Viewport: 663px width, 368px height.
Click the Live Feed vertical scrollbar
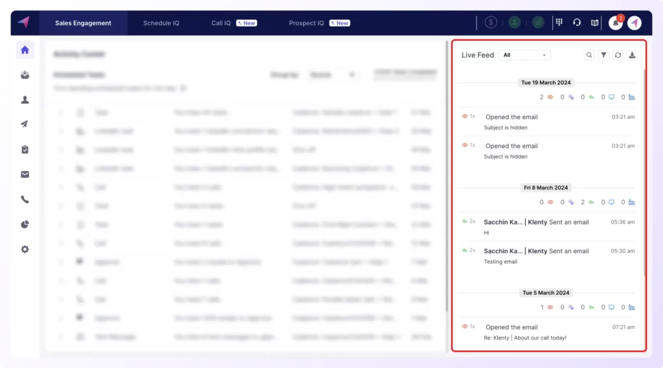pyautogui.click(x=644, y=173)
